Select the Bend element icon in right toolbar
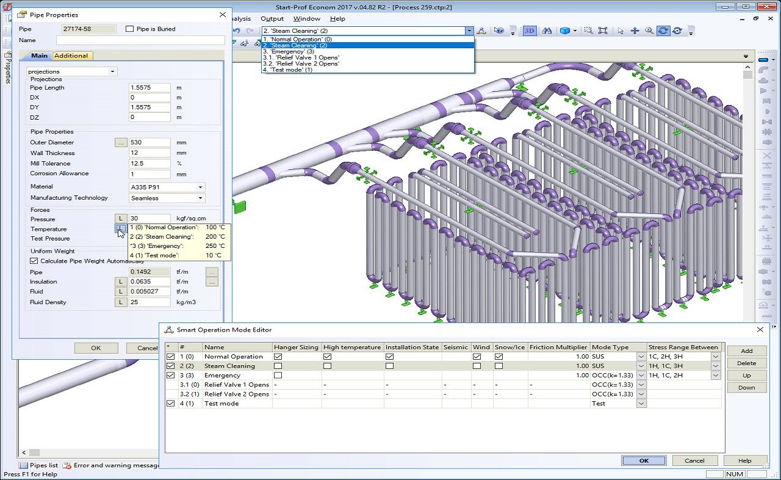Viewport: 781px width, 480px height. [x=765, y=70]
